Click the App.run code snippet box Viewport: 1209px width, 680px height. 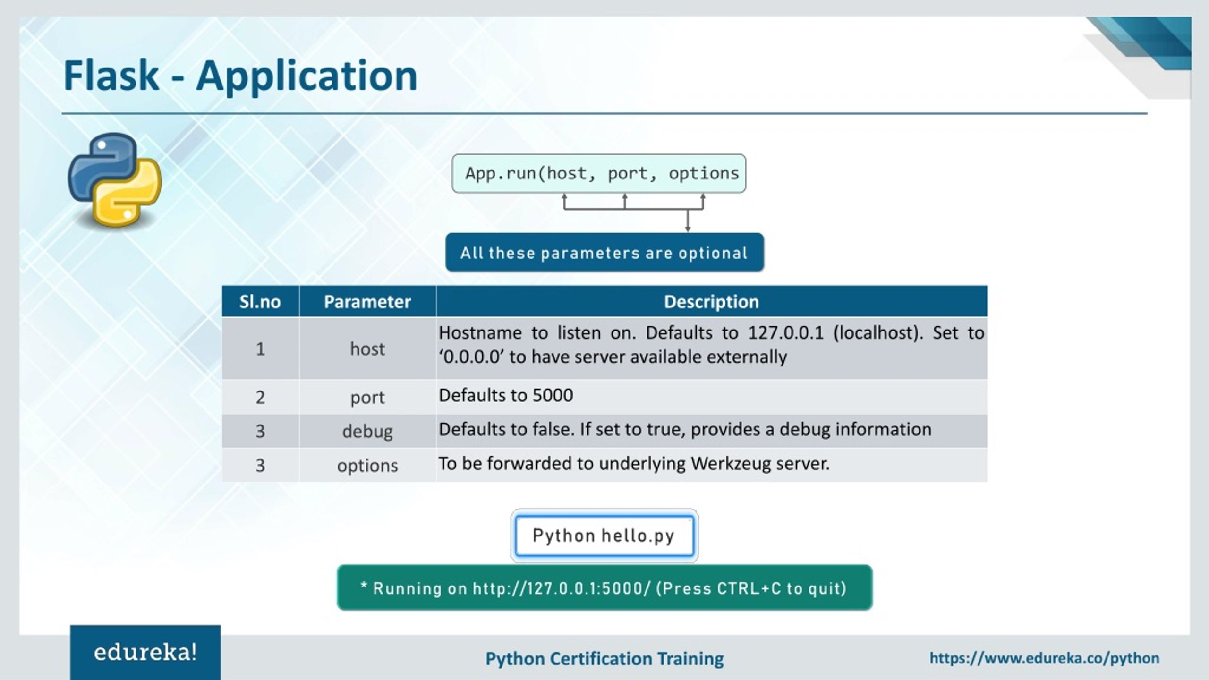point(600,174)
